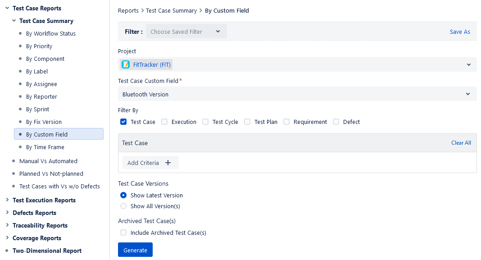
Task: Check Include Archived Test Case(s)
Action: (123, 233)
